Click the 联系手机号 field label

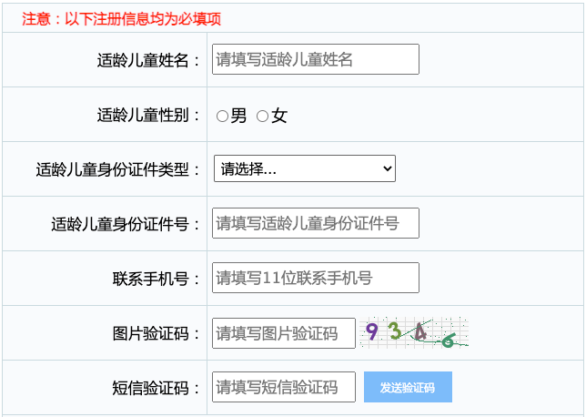coord(157,279)
